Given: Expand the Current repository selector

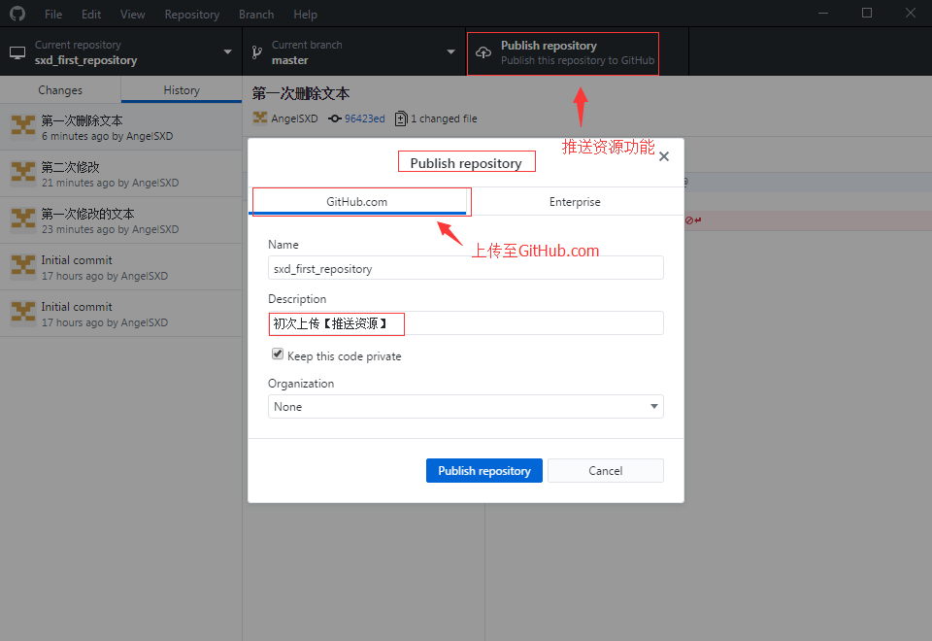Looking at the screenshot, I should pyautogui.click(x=120, y=51).
